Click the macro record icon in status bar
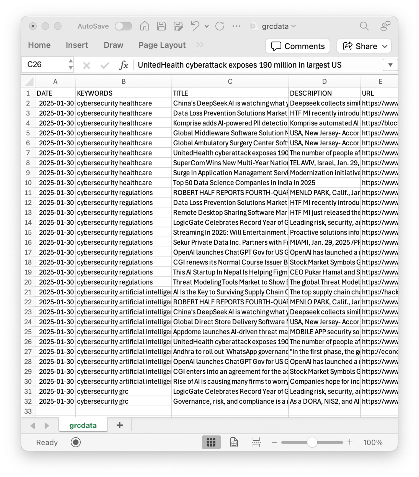This screenshot has width=419, height=477. click(x=76, y=442)
